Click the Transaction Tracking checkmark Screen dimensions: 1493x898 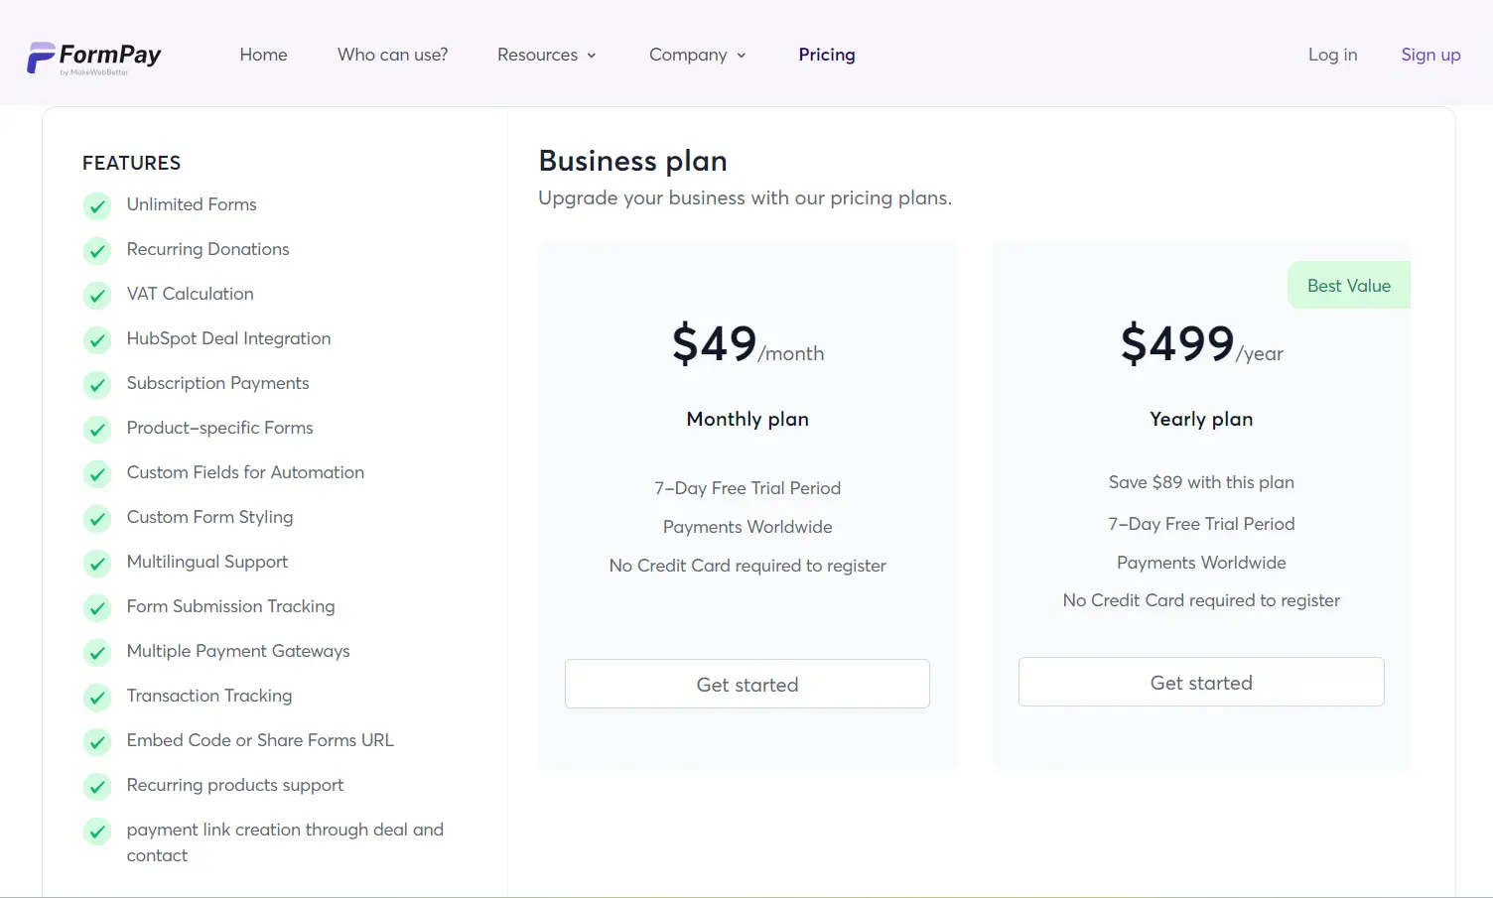tap(97, 698)
